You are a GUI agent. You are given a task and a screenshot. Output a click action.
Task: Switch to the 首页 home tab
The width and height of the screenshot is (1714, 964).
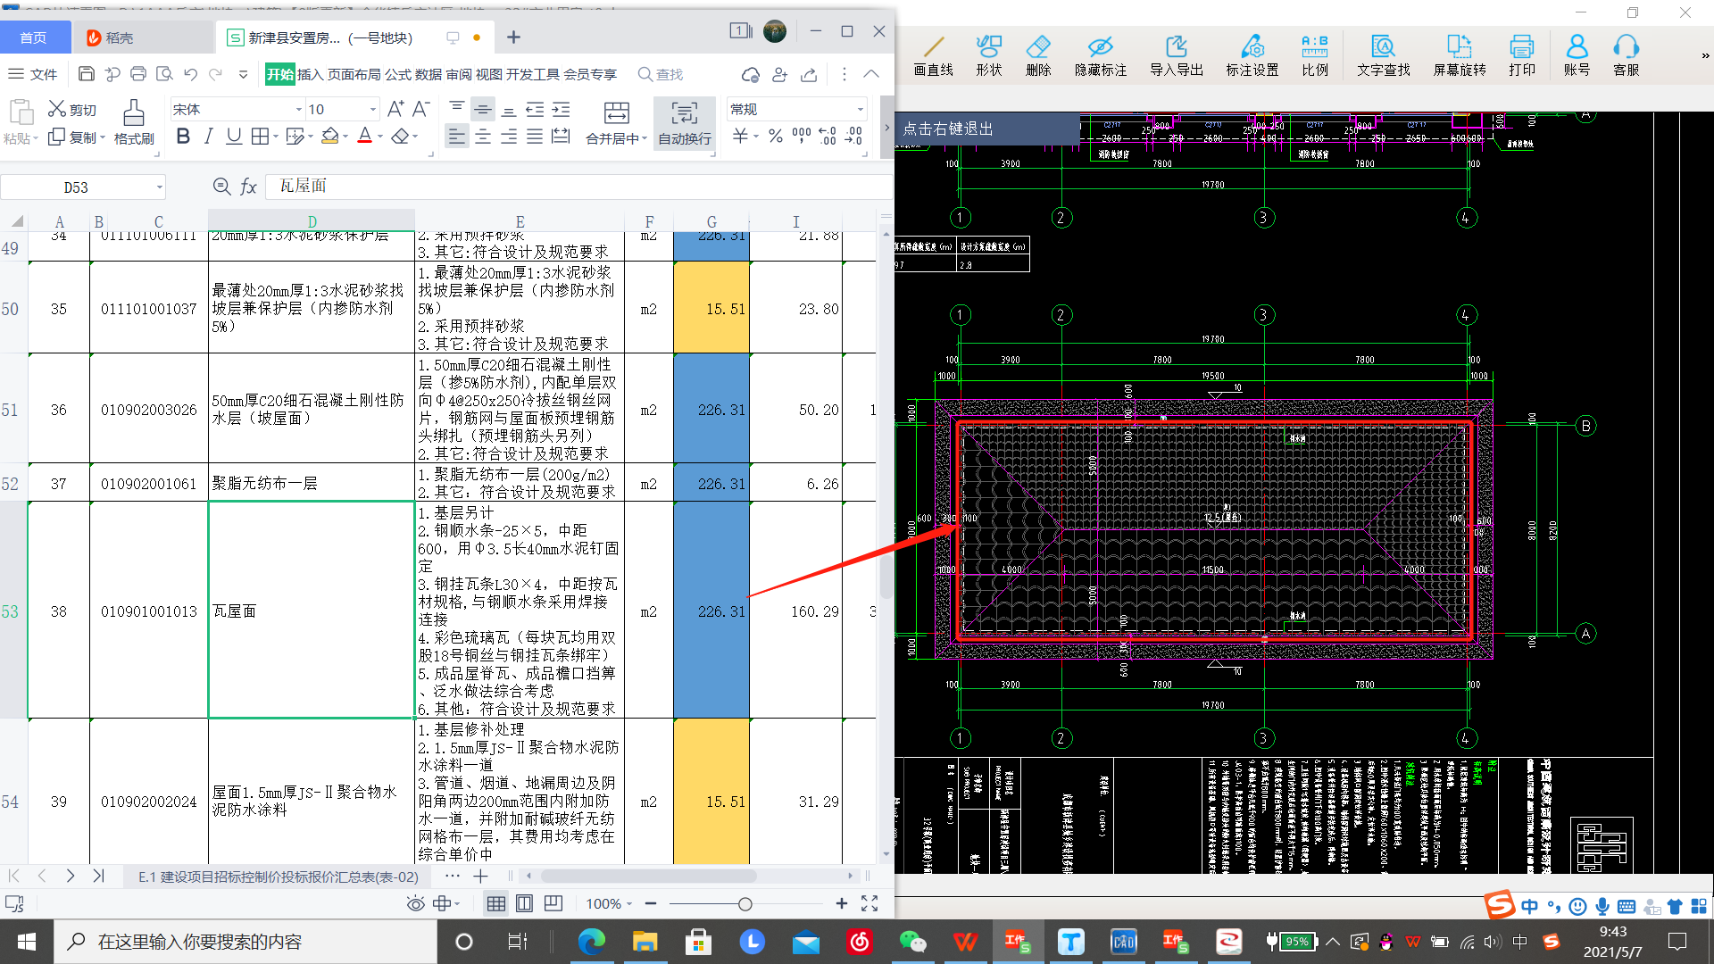(x=34, y=37)
